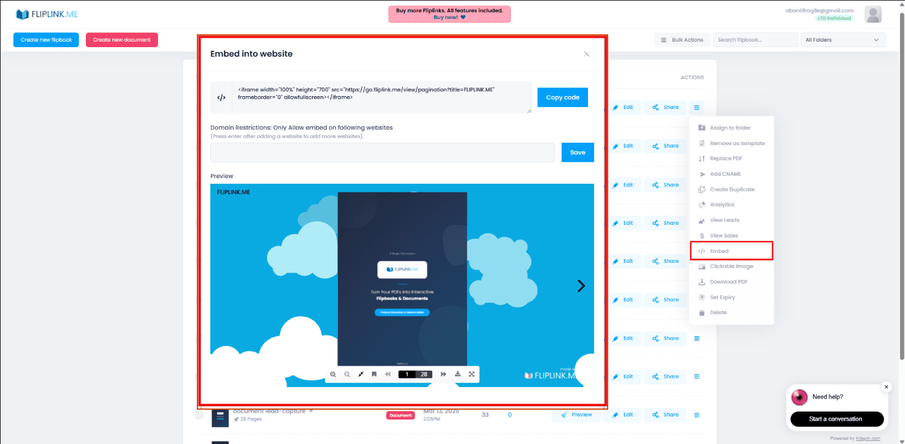Image resolution: width=905 pixels, height=444 pixels.
Task: Close the Embed into website dialog
Action: click(587, 54)
